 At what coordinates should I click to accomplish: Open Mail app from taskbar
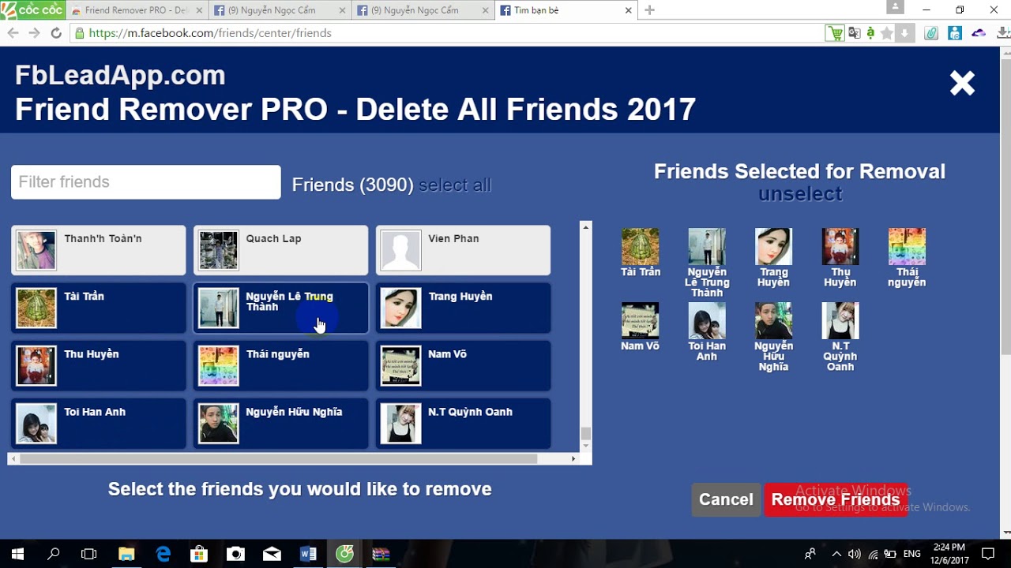272,554
